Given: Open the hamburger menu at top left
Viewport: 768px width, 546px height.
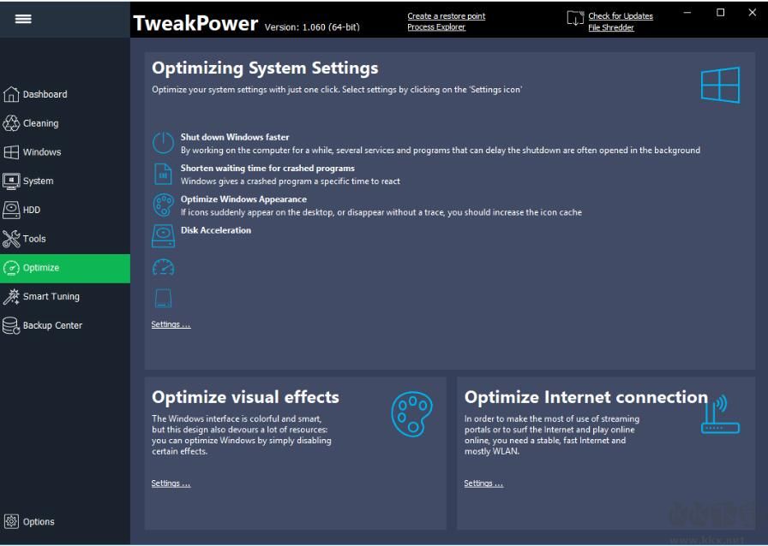Looking at the screenshot, I should (x=23, y=17).
